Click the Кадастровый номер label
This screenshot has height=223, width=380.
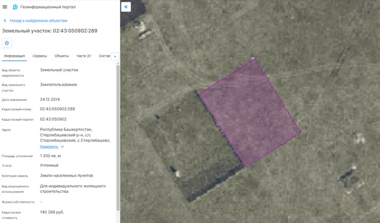[x=17, y=110]
